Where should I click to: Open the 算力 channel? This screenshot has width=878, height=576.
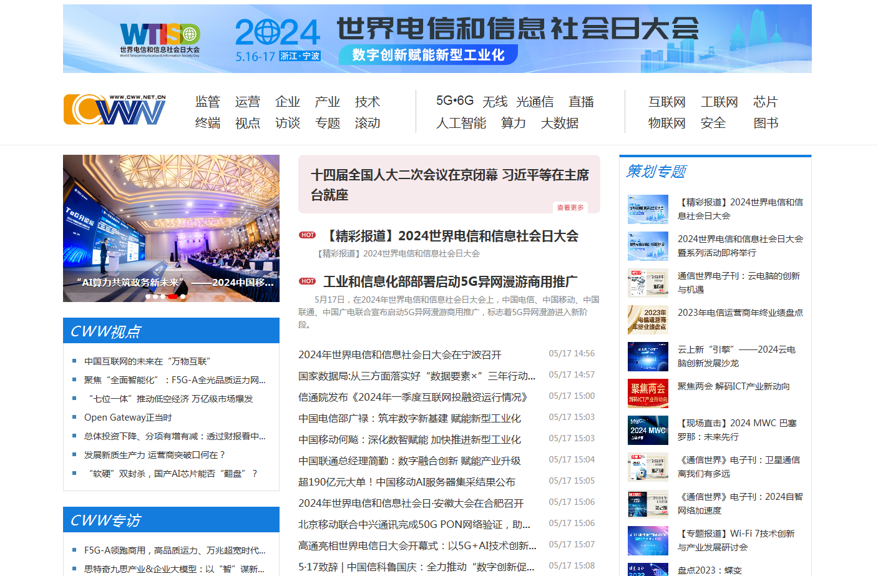coord(514,123)
